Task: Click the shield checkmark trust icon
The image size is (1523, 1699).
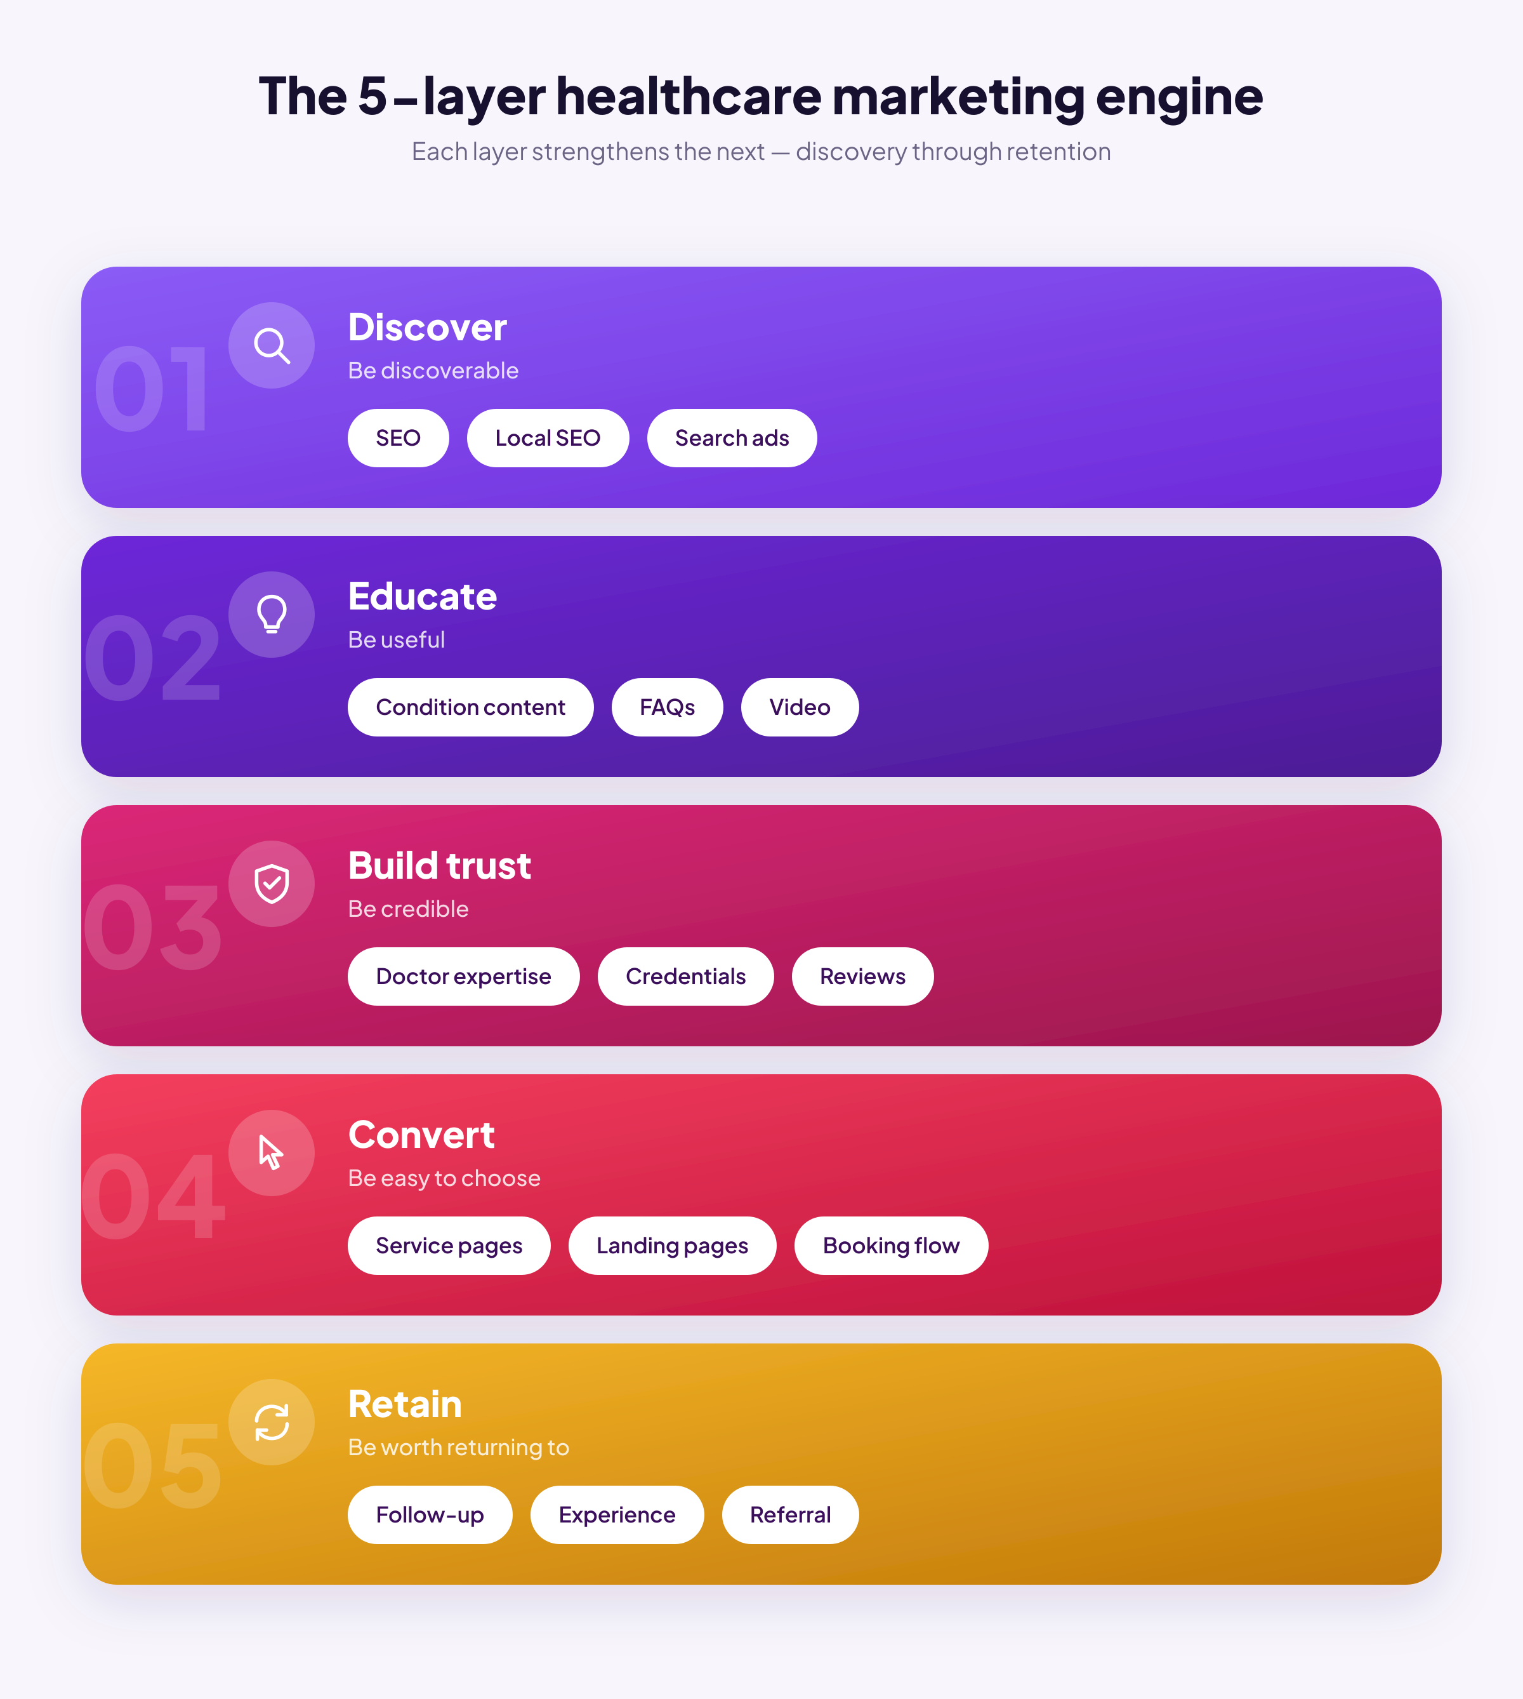Action: coord(272,883)
